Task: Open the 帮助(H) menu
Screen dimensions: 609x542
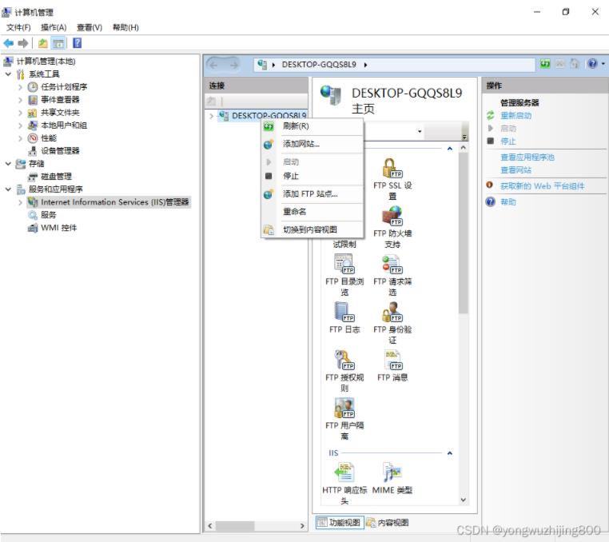Action: click(x=125, y=27)
